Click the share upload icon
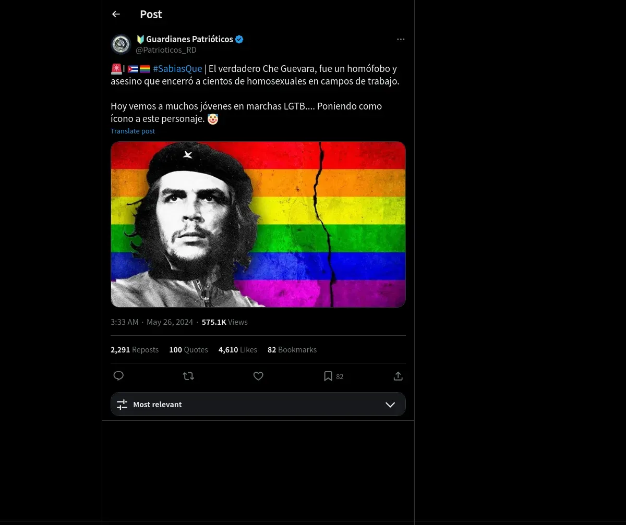Image resolution: width=626 pixels, height=525 pixels. click(x=398, y=376)
